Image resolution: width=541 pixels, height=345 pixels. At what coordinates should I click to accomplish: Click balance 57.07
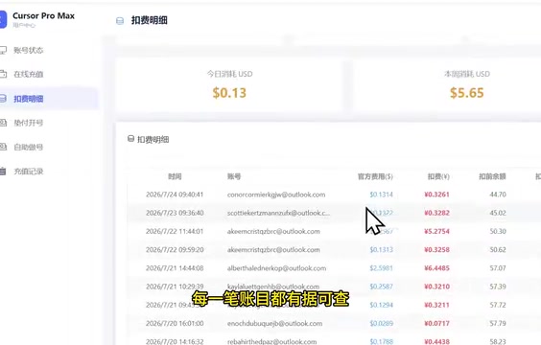498,268
